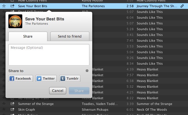Click Journey Through The Sh... album name
This screenshot has width=188, height=115.
click(x=157, y=6)
